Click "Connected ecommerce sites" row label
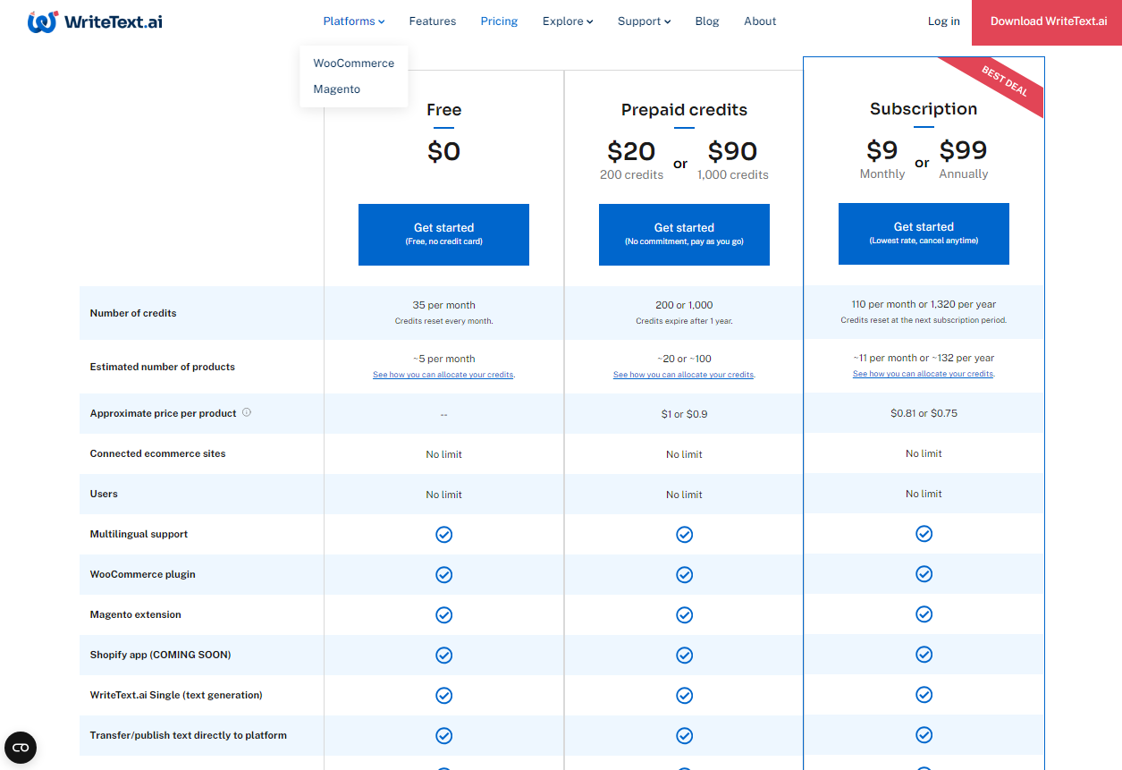Image resolution: width=1122 pixels, height=770 pixels. [158, 453]
